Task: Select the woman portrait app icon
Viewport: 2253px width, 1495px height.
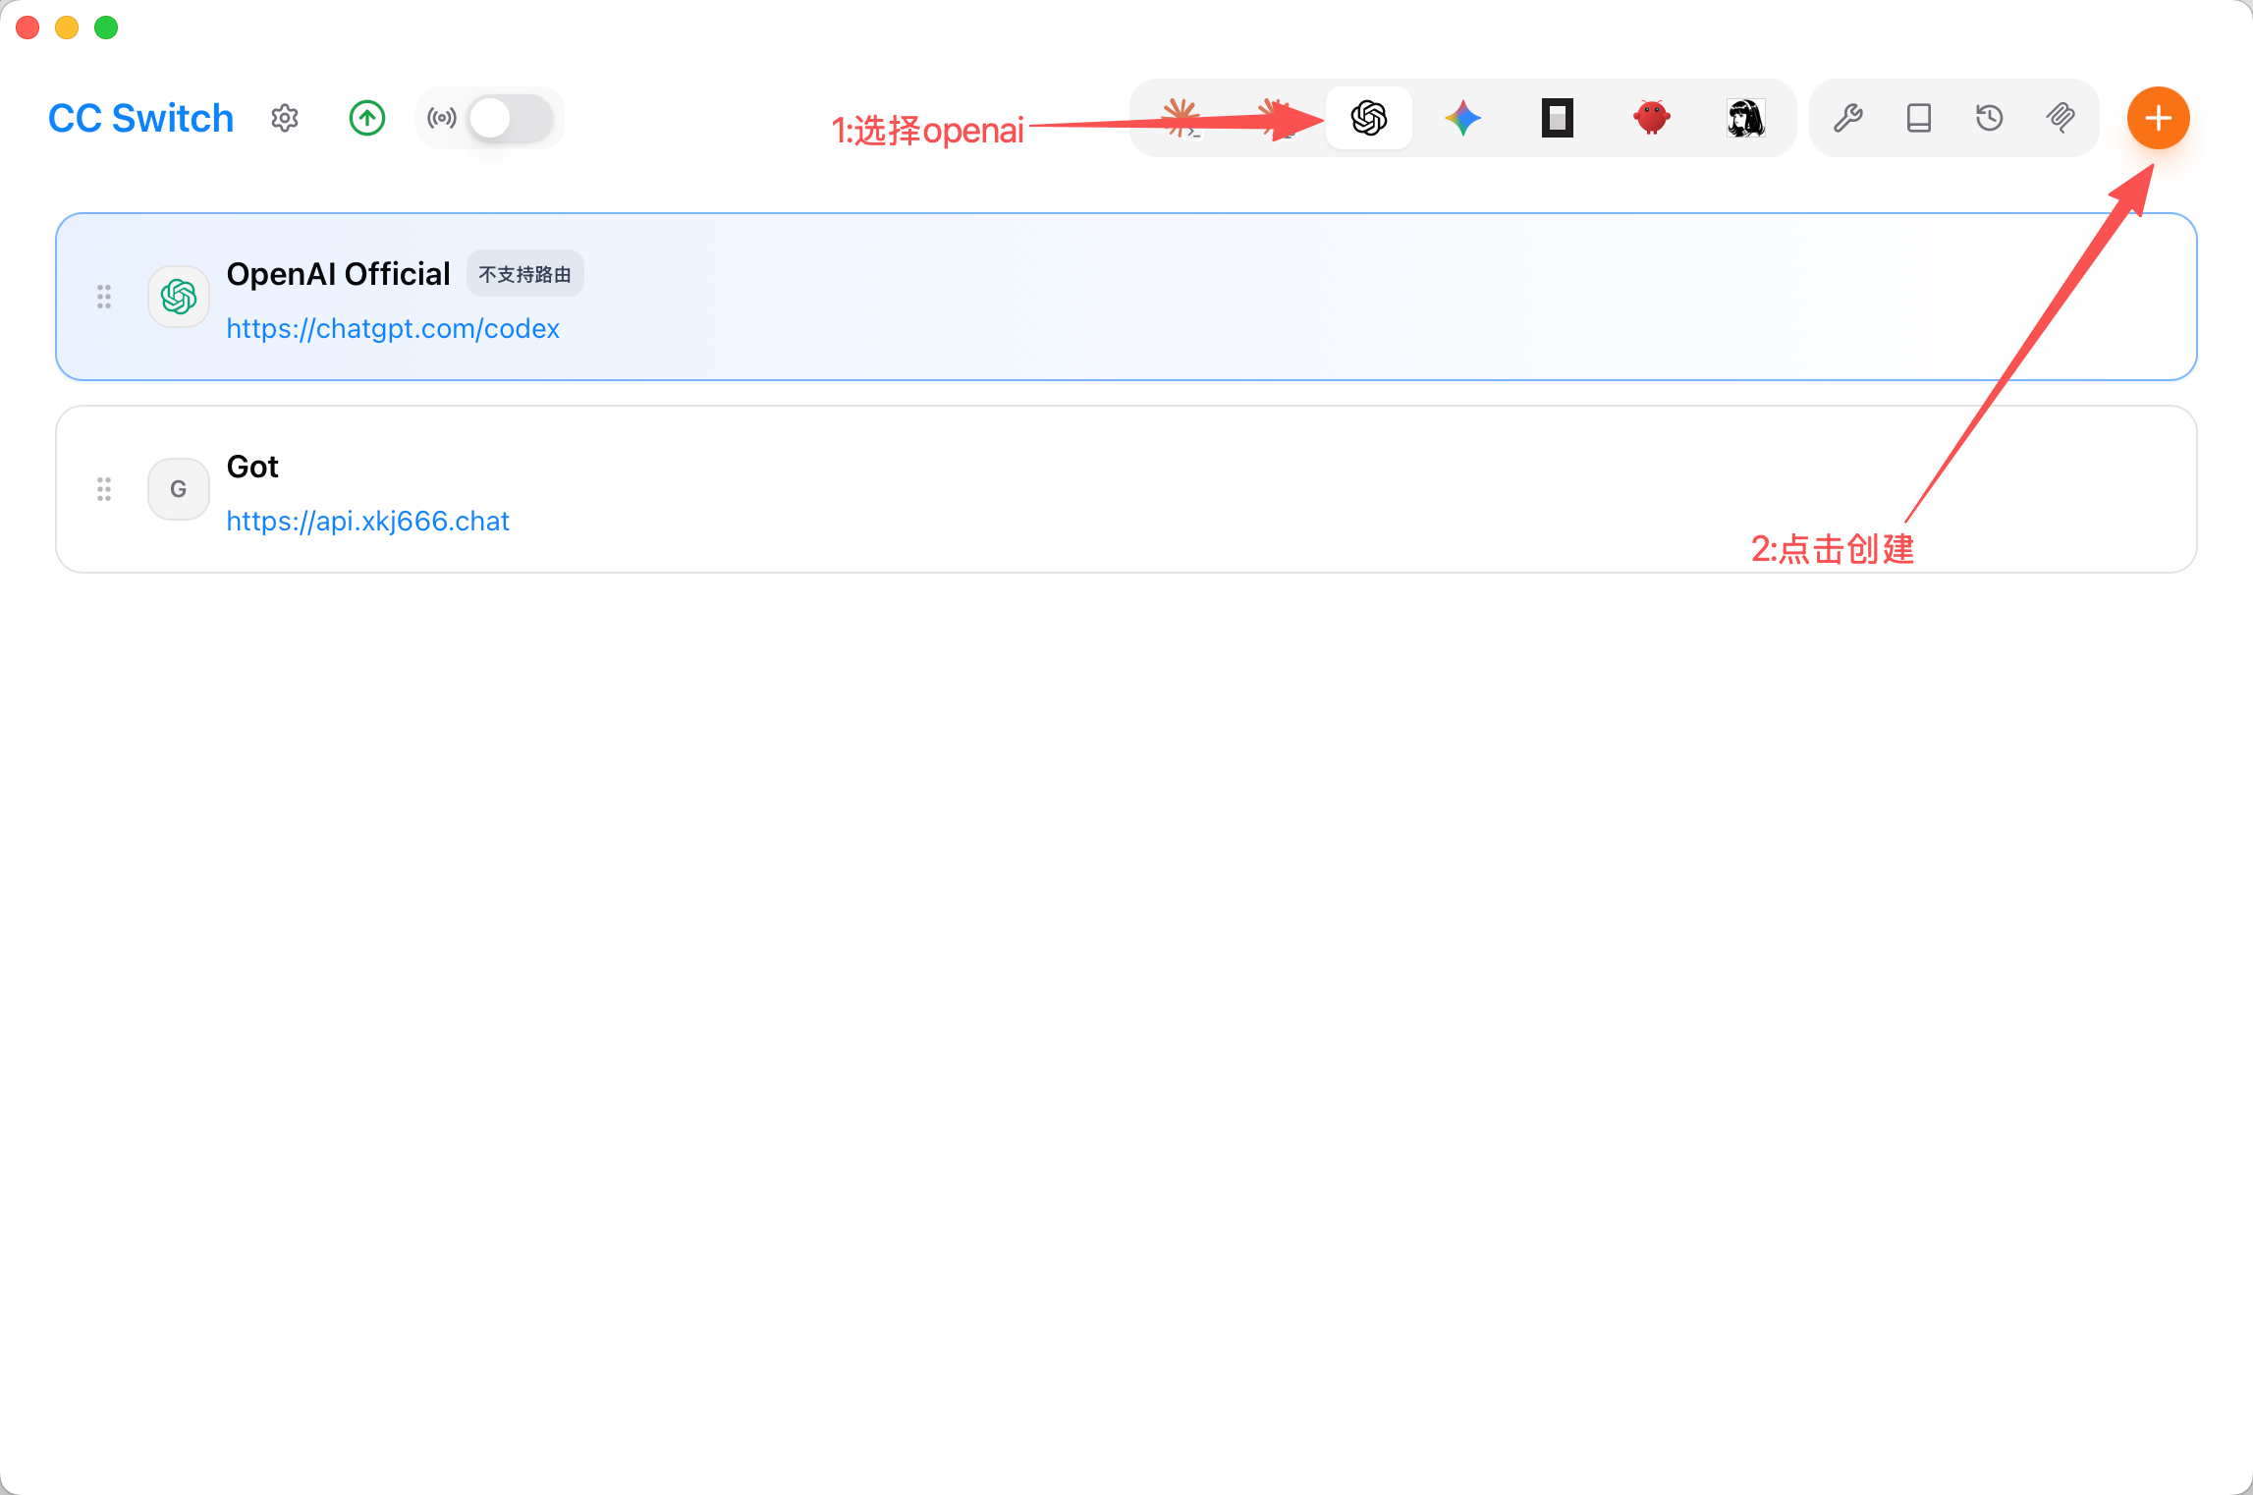Action: point(1746,118)
